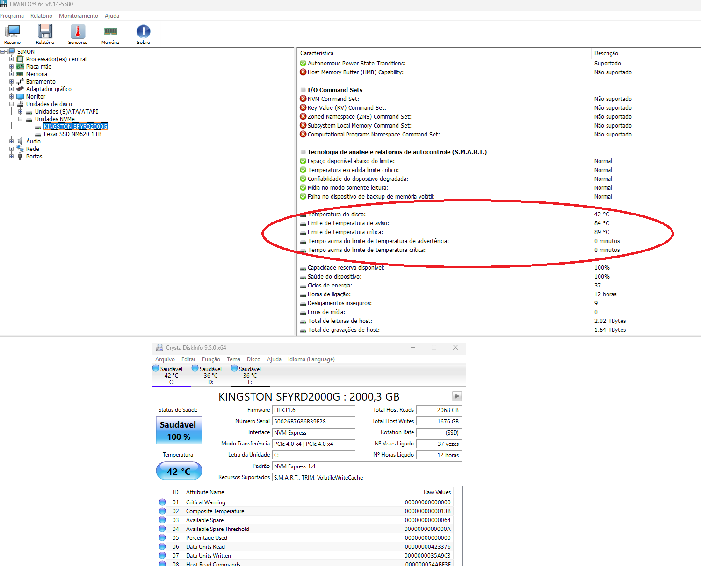The width and height of the screenshot is (701, 566).
Task: Click the I/O Command Sets heading
Action: [x=335, y=90]
